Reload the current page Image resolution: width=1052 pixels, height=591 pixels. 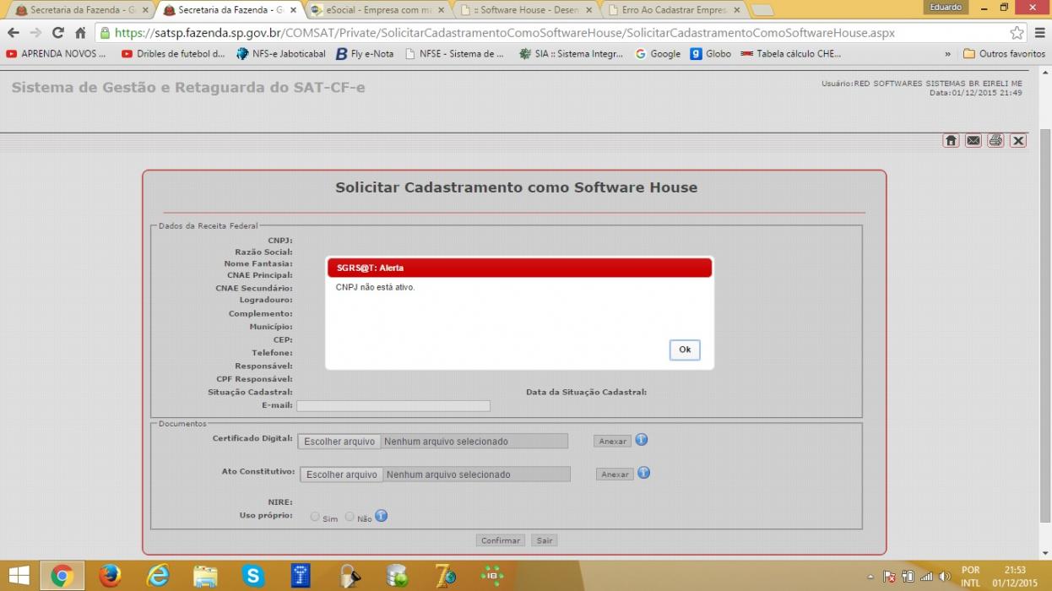(x=58, y=33)
